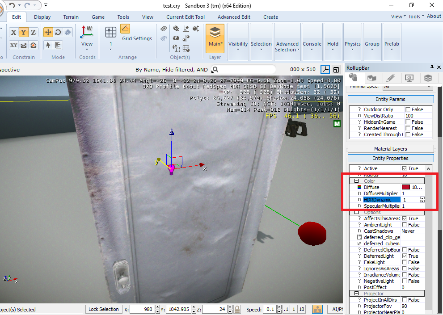Click the Link objects icon

click(x=164, y=29)
